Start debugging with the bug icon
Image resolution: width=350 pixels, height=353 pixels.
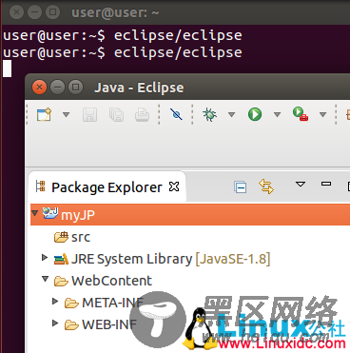pos(209,114)
